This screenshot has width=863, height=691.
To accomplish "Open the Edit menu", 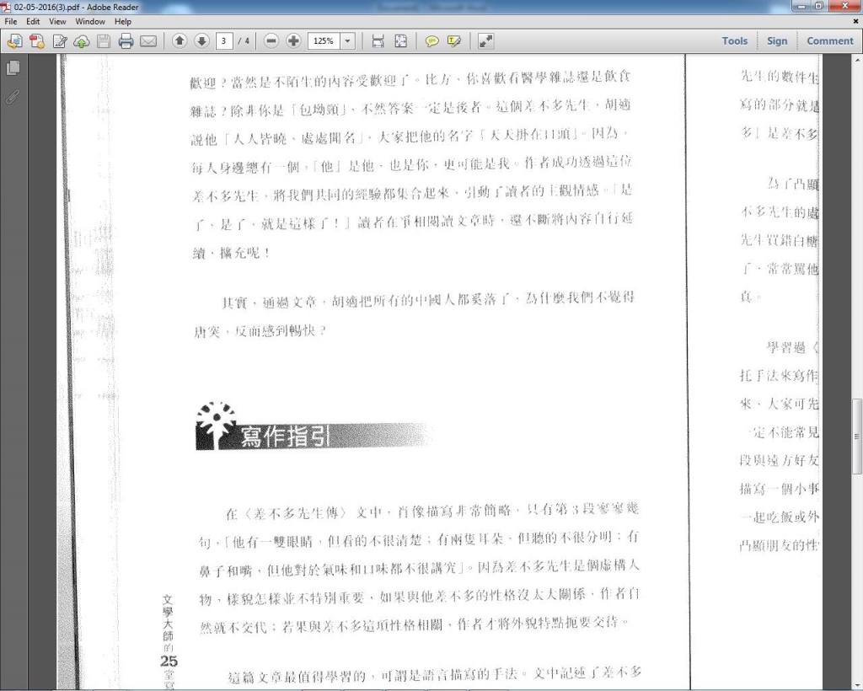I will tap(33, 21).
